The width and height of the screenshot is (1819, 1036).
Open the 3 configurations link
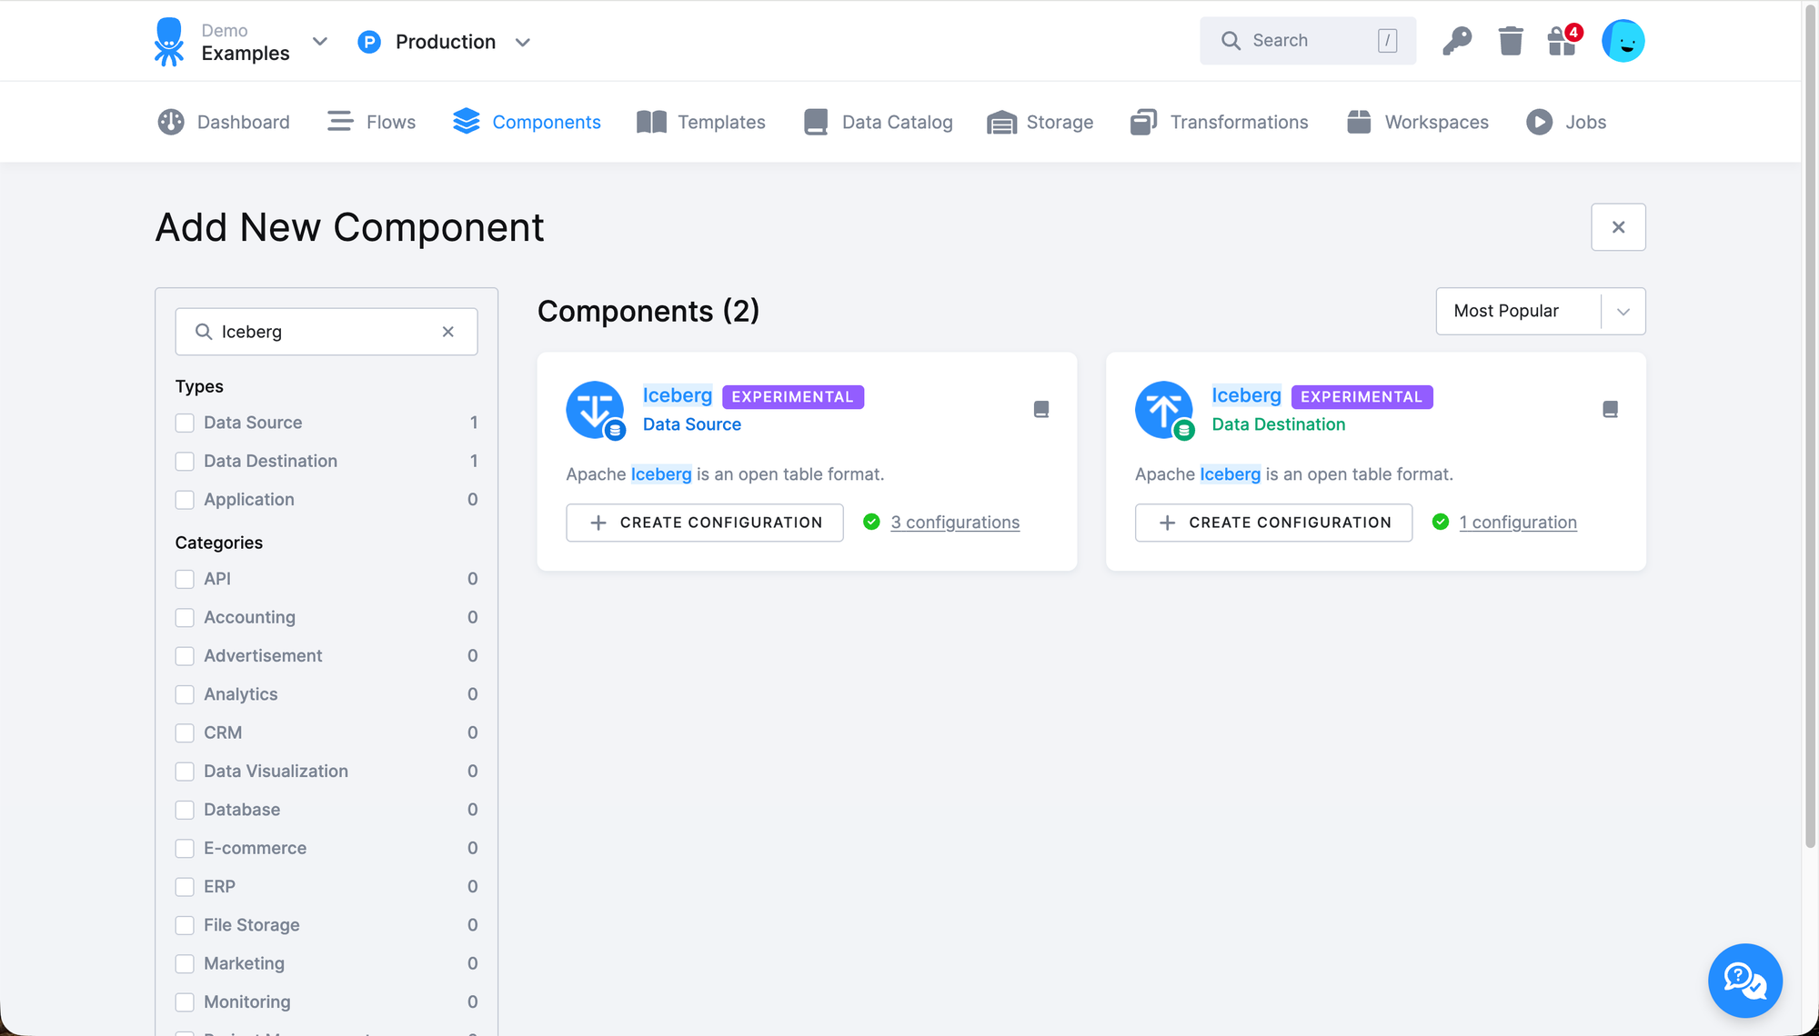point(955,522)
